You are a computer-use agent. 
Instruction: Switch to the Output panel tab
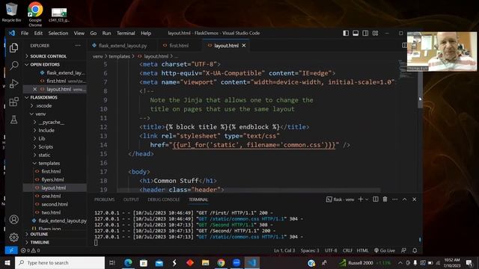coord(131,200)
